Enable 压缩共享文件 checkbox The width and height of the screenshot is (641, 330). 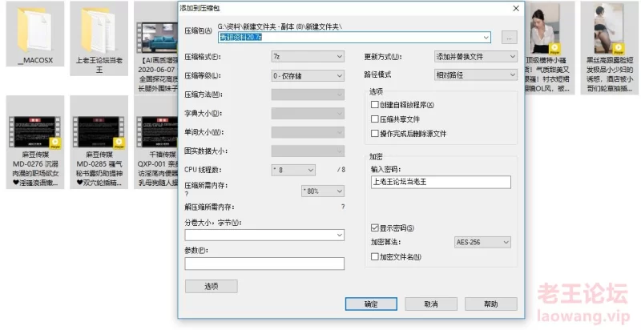coord(374,119)
